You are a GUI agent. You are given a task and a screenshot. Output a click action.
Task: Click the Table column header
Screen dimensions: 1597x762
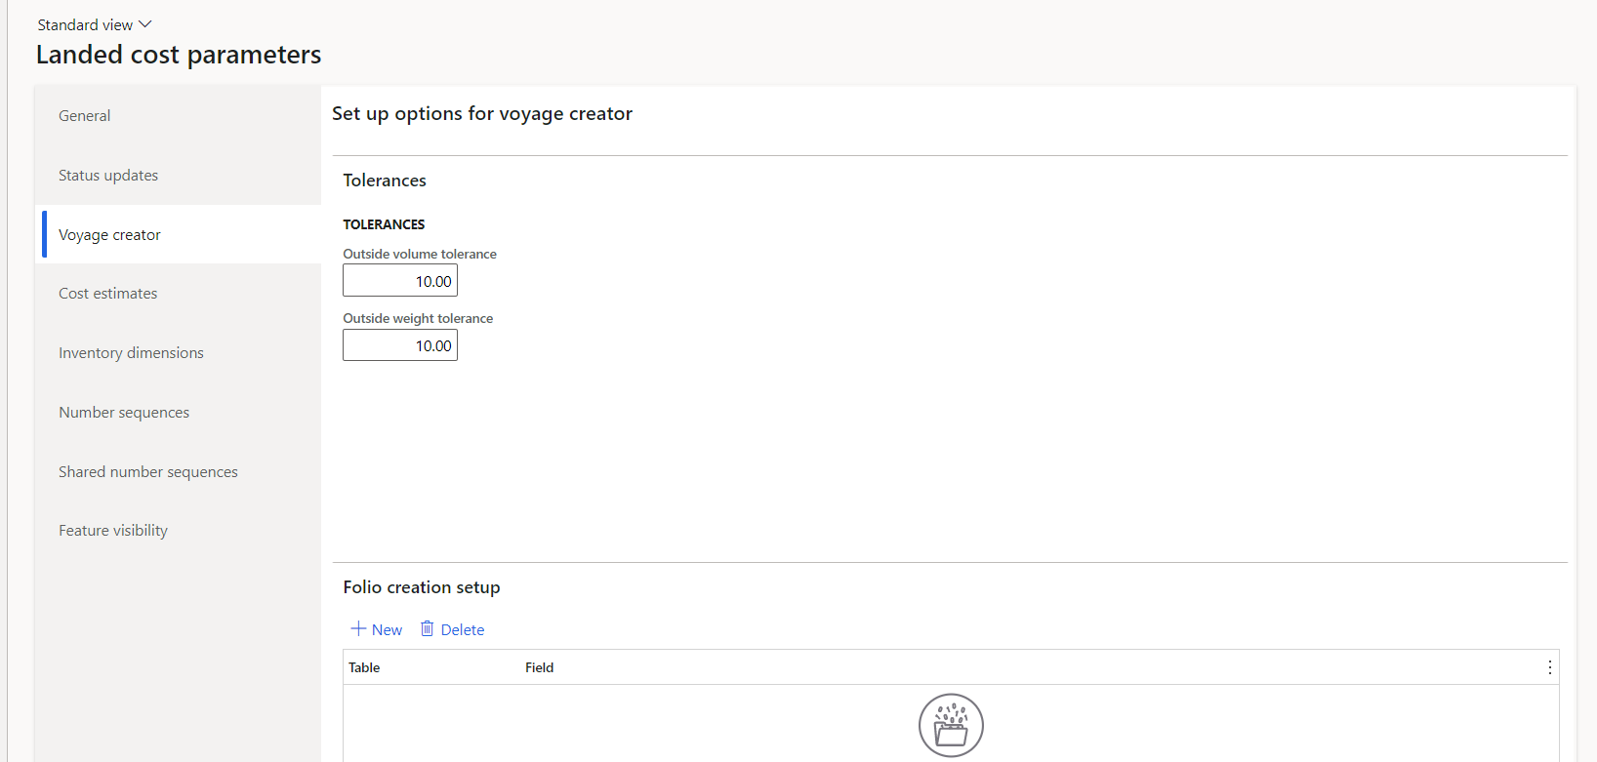point(364,667)
